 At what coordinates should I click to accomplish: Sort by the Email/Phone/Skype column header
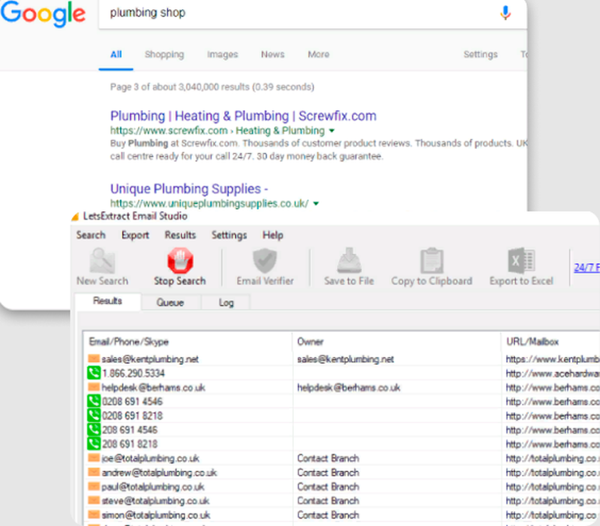187,342
